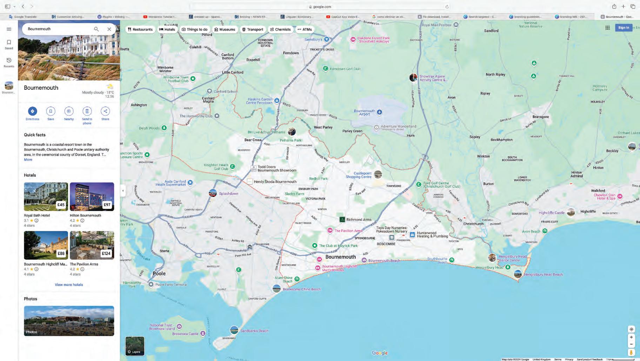This screenshot has height=361, width=640.
Task: Open the Royal Bath Hotel thumbnail
Action: pos(46,197)
